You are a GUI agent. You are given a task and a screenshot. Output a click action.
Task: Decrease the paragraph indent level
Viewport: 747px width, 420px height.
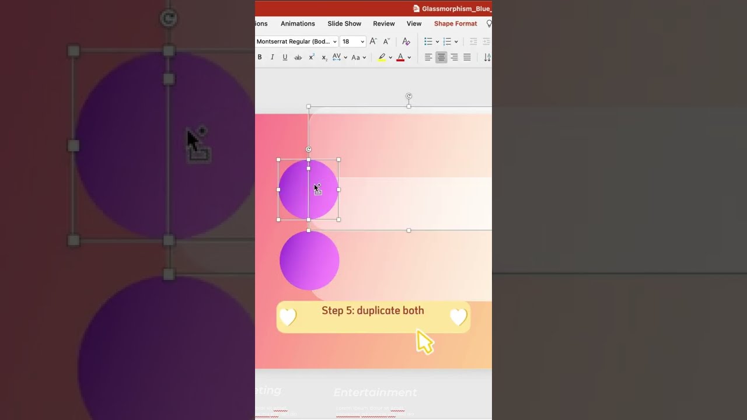tap(473, 41)
